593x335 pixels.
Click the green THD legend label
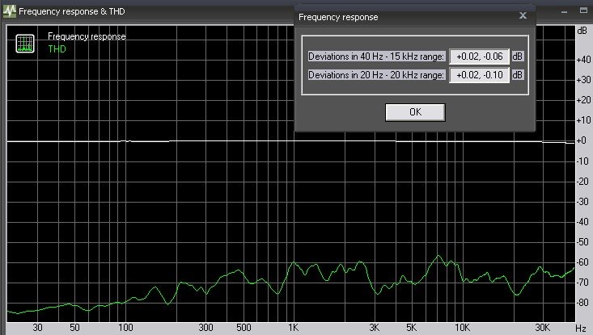point(57,49)
